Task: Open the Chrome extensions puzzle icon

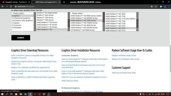Action: pos(161,6)
